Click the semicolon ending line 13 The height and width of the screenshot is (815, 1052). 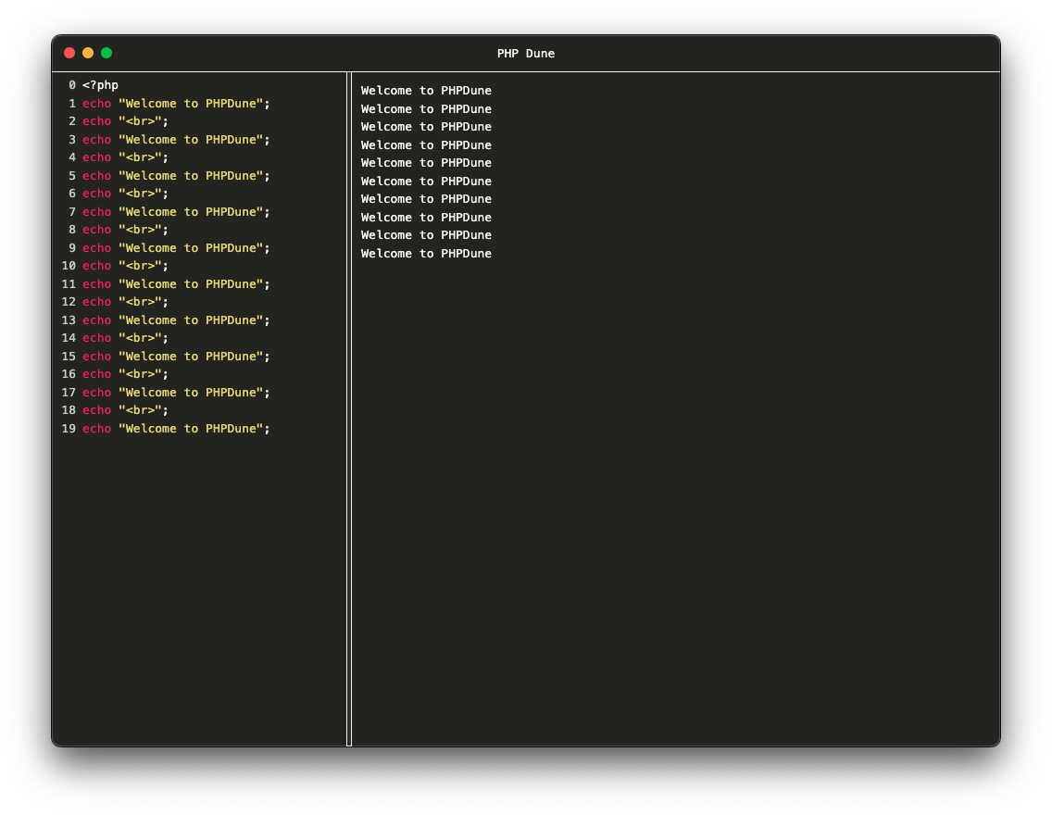268,320
